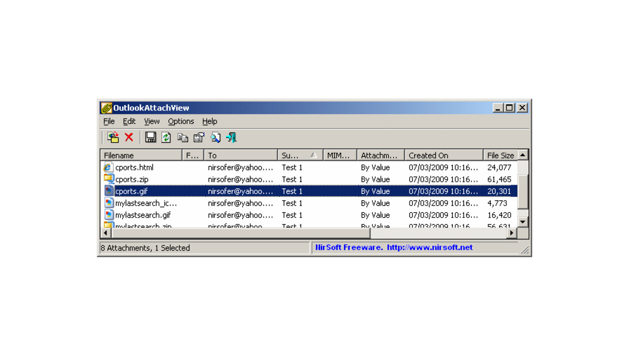Click Test 1 in the mylastsearch.gif row
This screenshot has width=629, height=353.
[292, 215]
